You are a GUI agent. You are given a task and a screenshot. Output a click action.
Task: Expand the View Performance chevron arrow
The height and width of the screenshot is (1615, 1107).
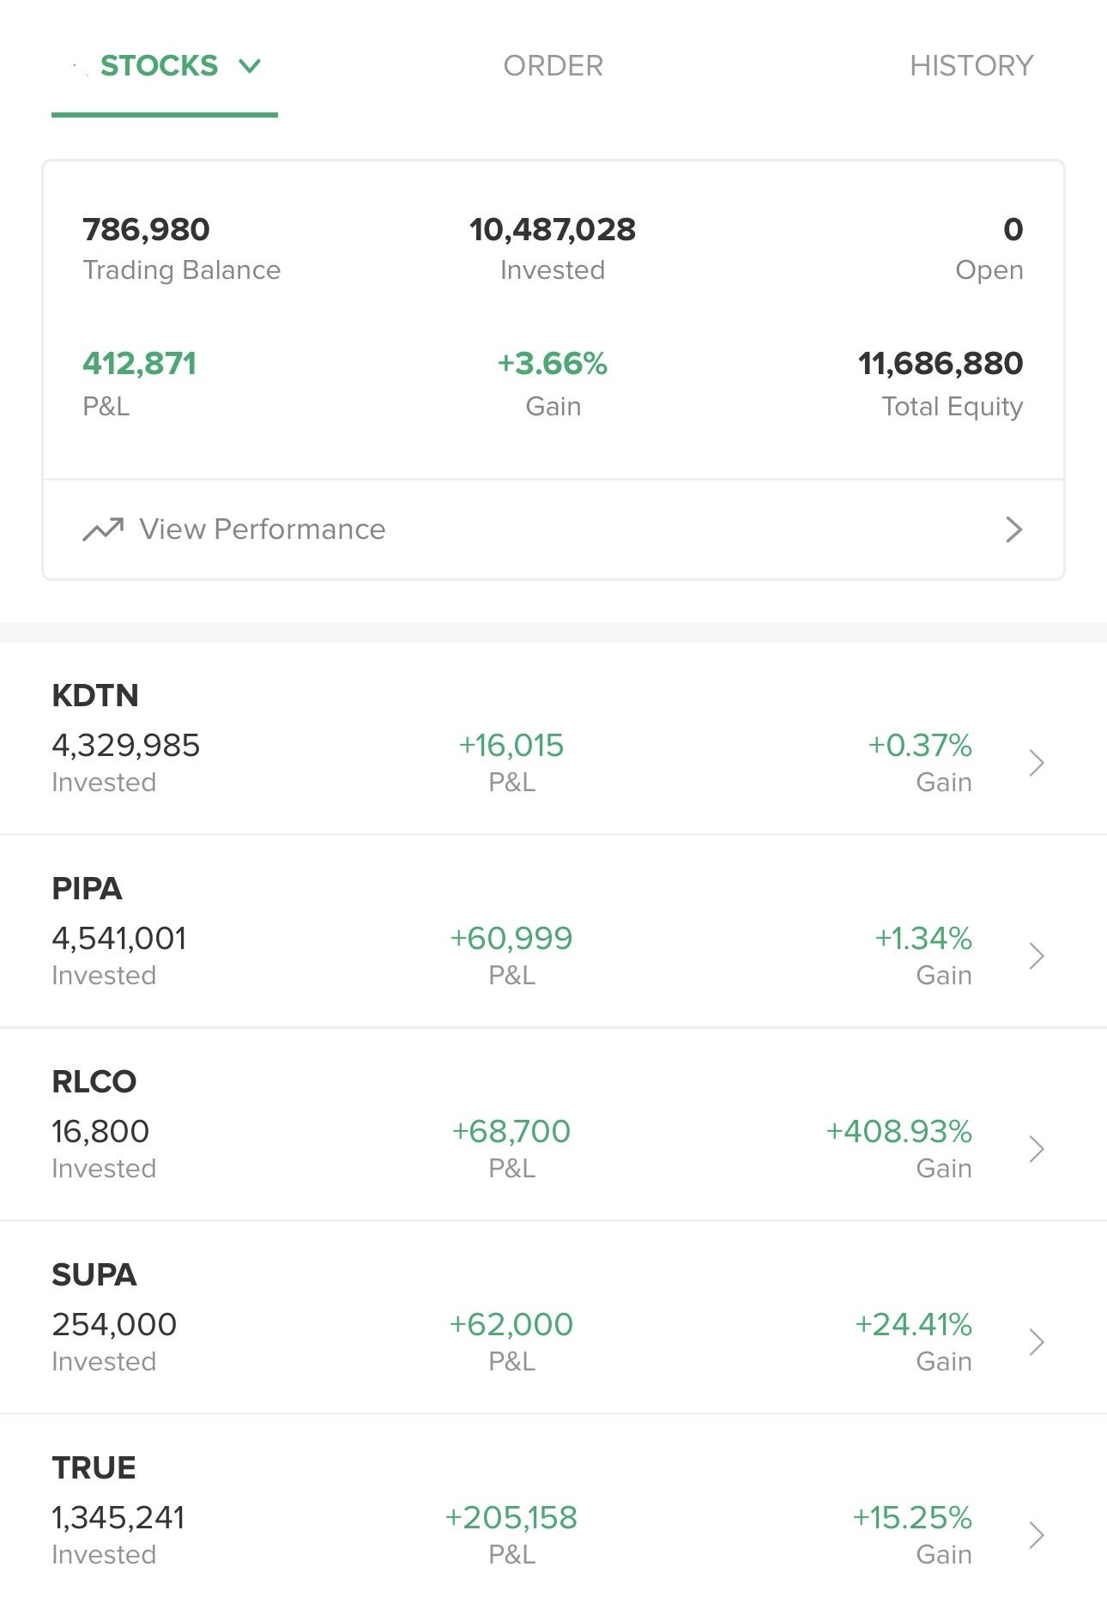[1013, 529]
